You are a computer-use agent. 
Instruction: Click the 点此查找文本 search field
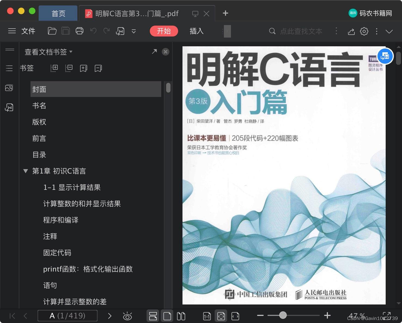click(301, 31)
